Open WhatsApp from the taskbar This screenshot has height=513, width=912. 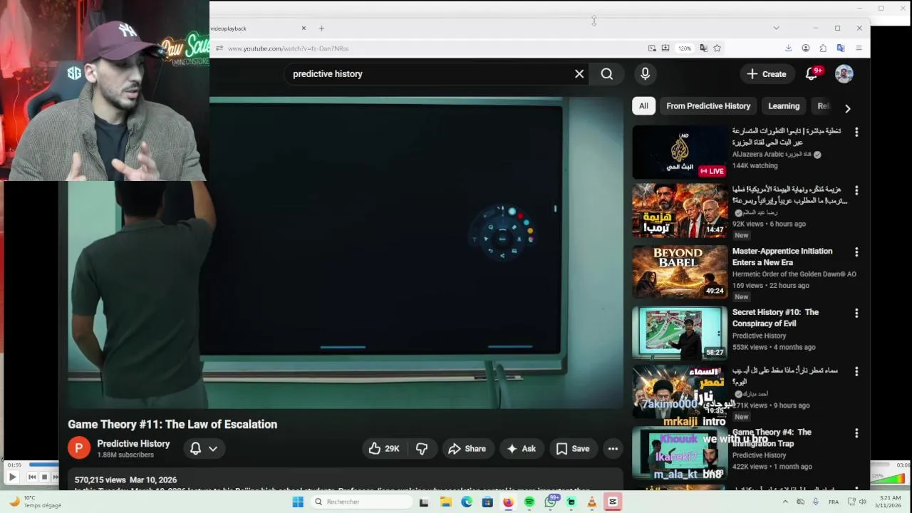coord(550,502)
